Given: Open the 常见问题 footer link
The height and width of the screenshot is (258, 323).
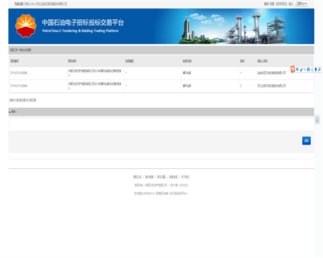Looking at the screenshot, I should pyautogui.click(x=161, y=177).
